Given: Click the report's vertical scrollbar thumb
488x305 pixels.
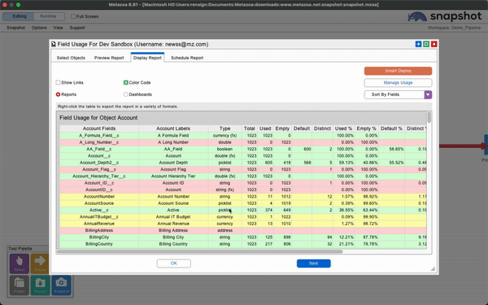Looking at the screenshot, I should tap(429, 117).
